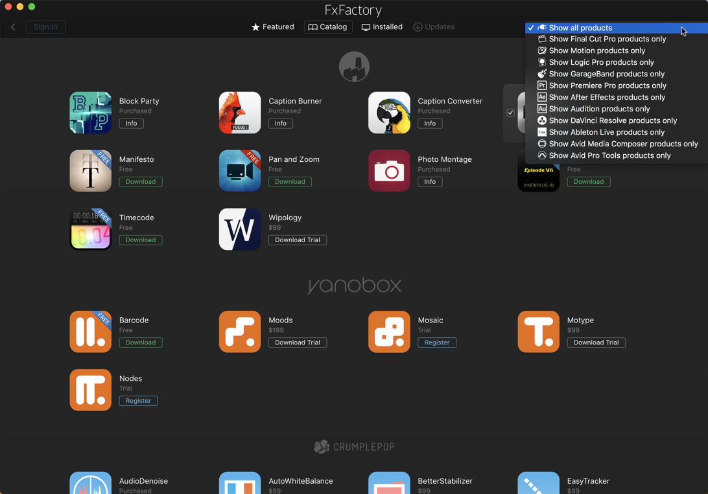This screenshot has height=494, width=708.
Task: Switch to the Installed tab
Action: [382, 27]
